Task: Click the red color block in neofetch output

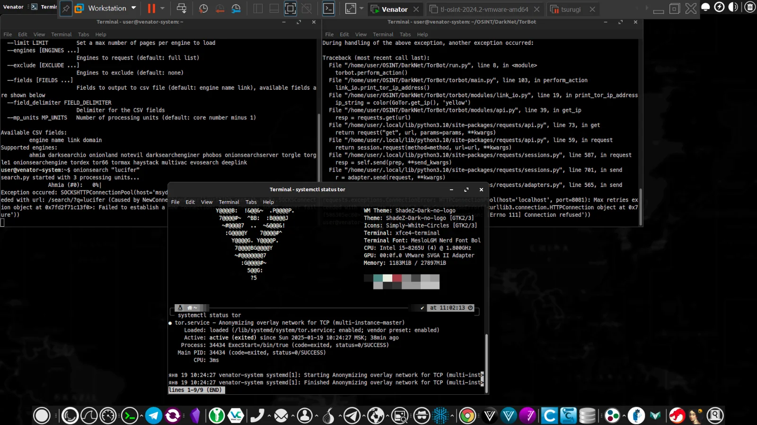Action: point(397,278)
